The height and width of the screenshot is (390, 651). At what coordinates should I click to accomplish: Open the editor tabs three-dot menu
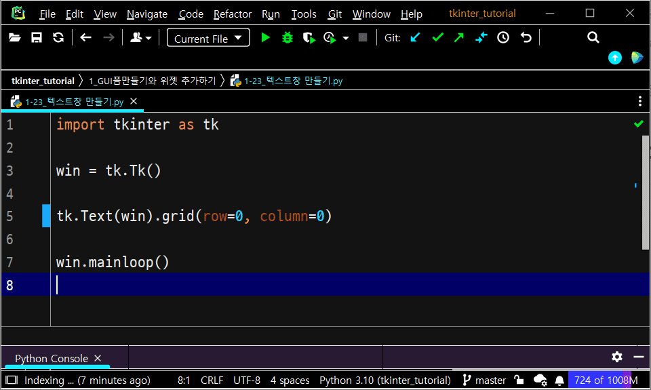(639, 101)
